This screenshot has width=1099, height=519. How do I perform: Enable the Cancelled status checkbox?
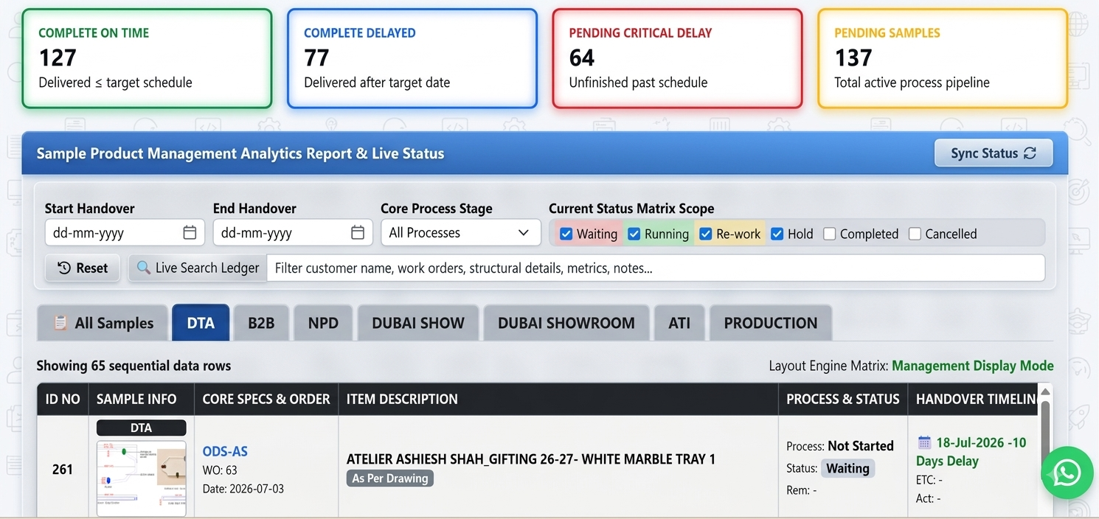pos(915,234)
